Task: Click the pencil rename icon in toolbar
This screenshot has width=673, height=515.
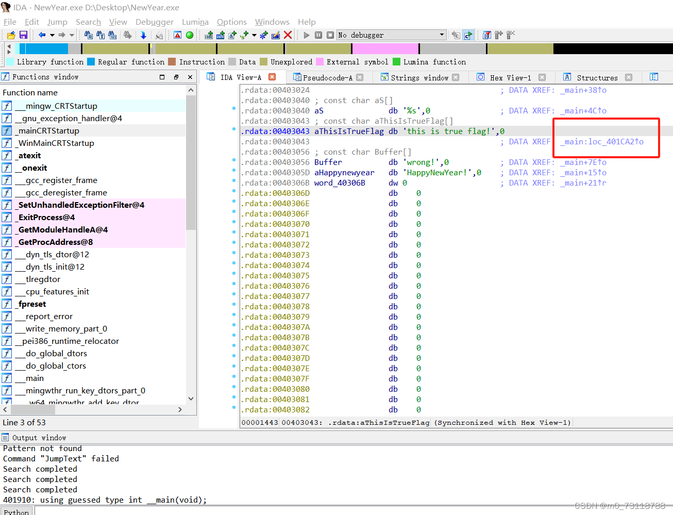Action: (276, 35)
